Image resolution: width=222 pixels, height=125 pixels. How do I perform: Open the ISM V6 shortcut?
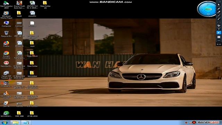click(6, 104)
